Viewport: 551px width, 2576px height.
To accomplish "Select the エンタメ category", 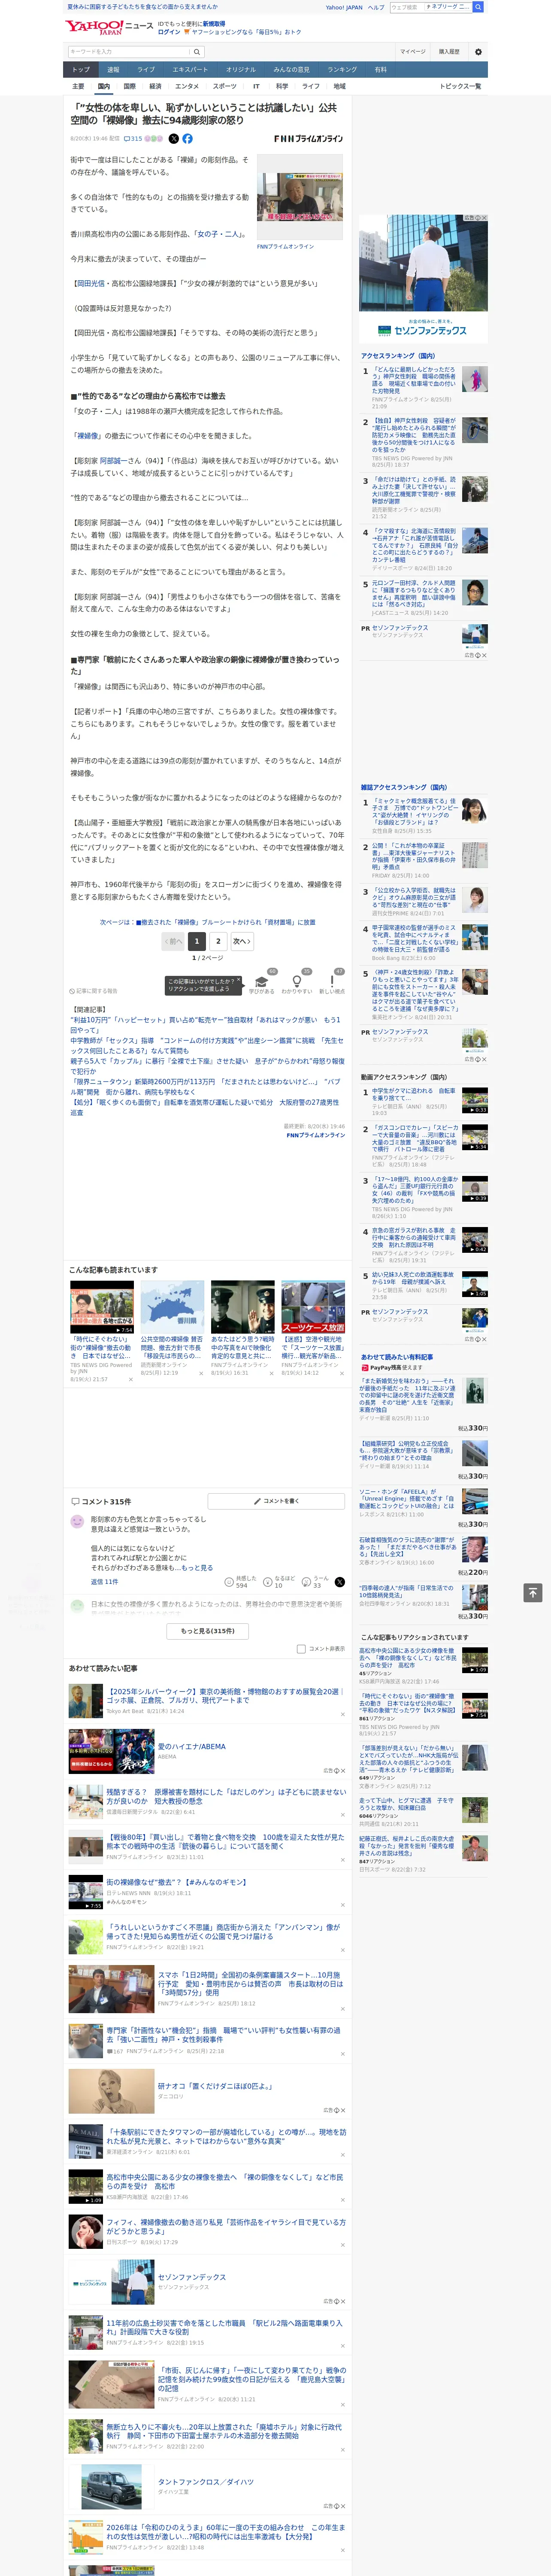I will point(187,86).
